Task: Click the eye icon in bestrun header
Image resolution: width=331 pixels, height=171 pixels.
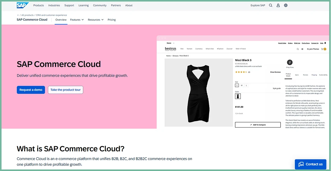Action: (x=302, y=49)
